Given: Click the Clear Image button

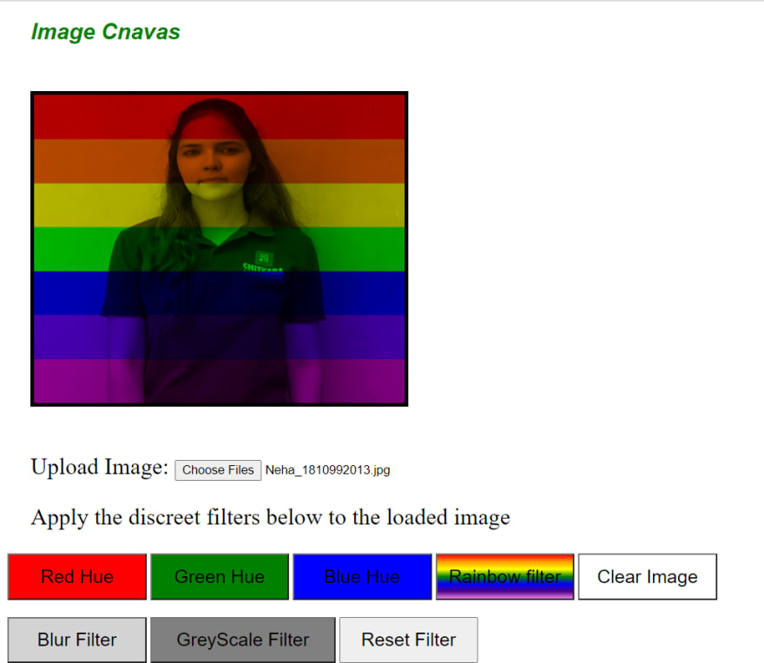Looking at the screenshot, I should pyautogui.click(x=648, y=577).
